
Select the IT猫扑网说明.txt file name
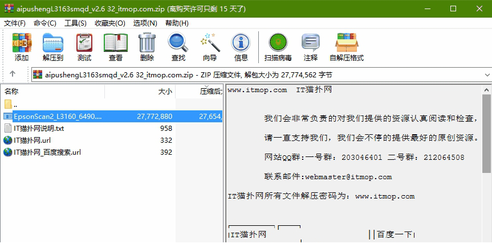coord(39,129)
